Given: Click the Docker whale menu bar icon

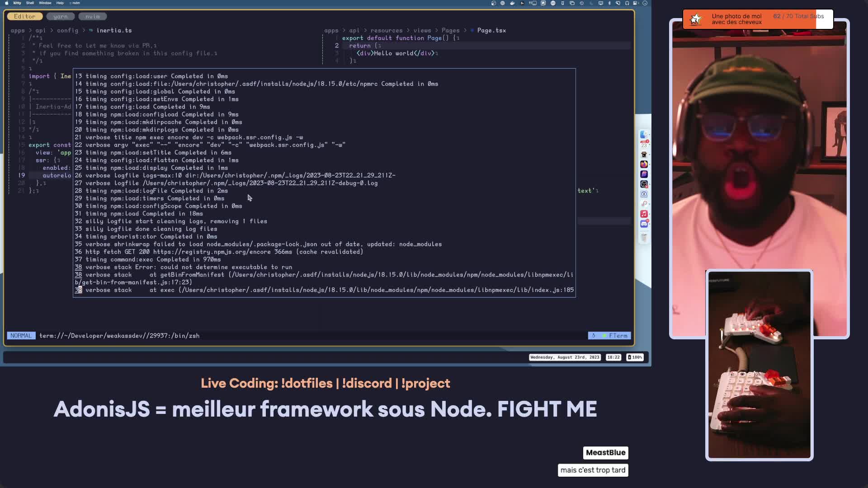Looking at the screenshot, I should pos(512,3).
